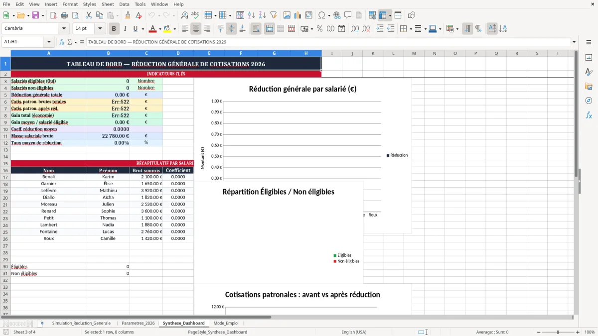This screenshot has width=598, height=336.
Task: Insert a comment
Action: point(348,15)
